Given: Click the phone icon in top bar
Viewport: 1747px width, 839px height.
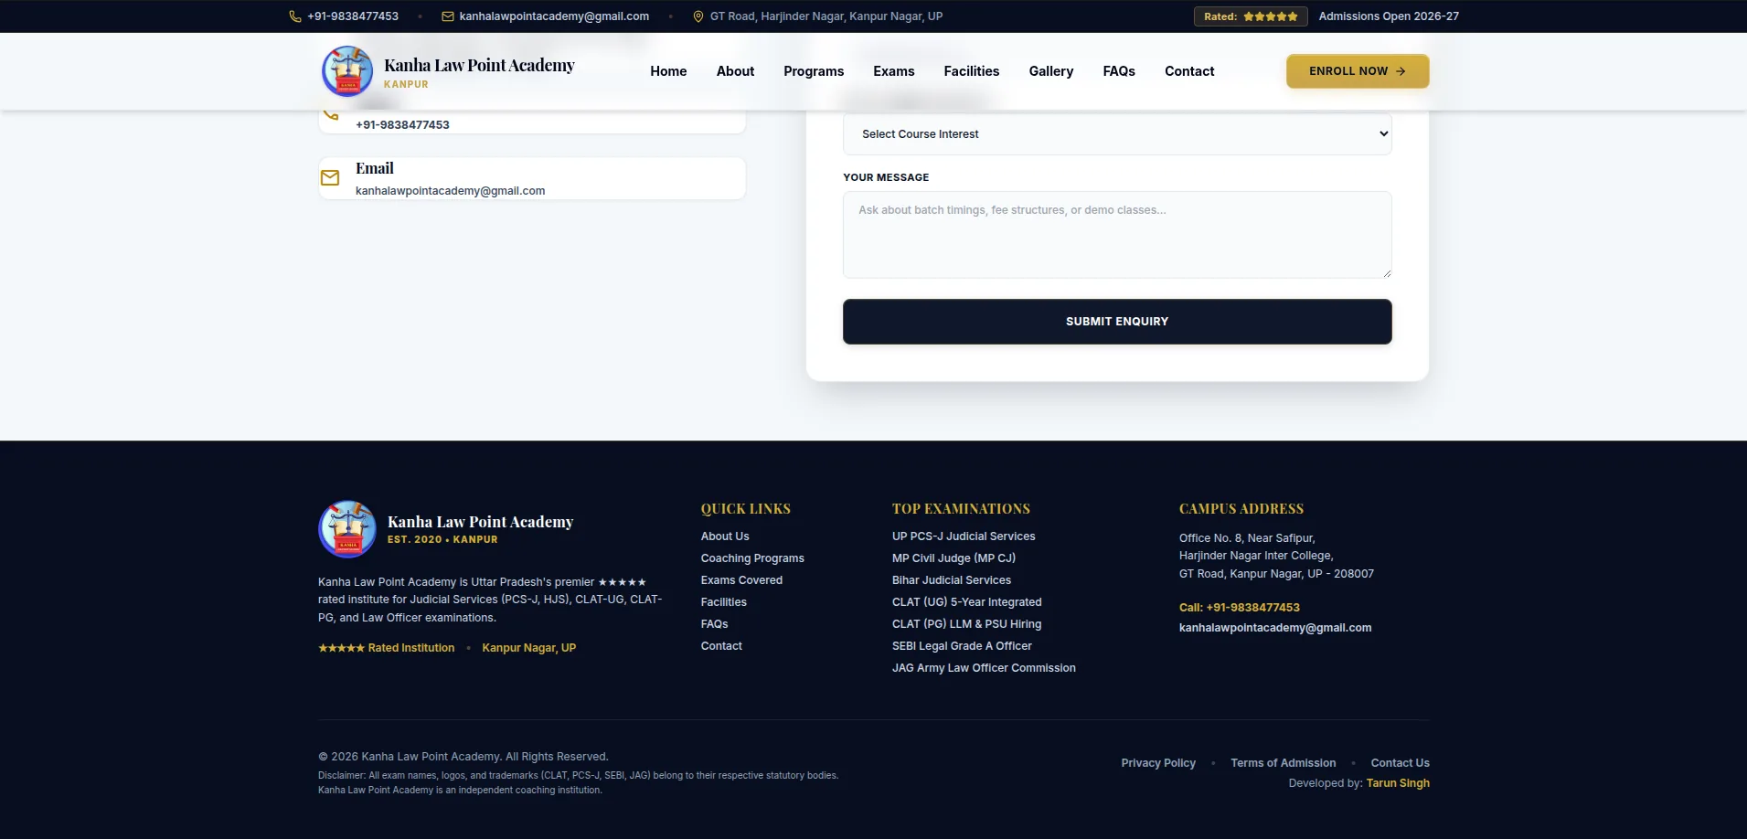Looking at the screenshot, I should tap(295, 16).
